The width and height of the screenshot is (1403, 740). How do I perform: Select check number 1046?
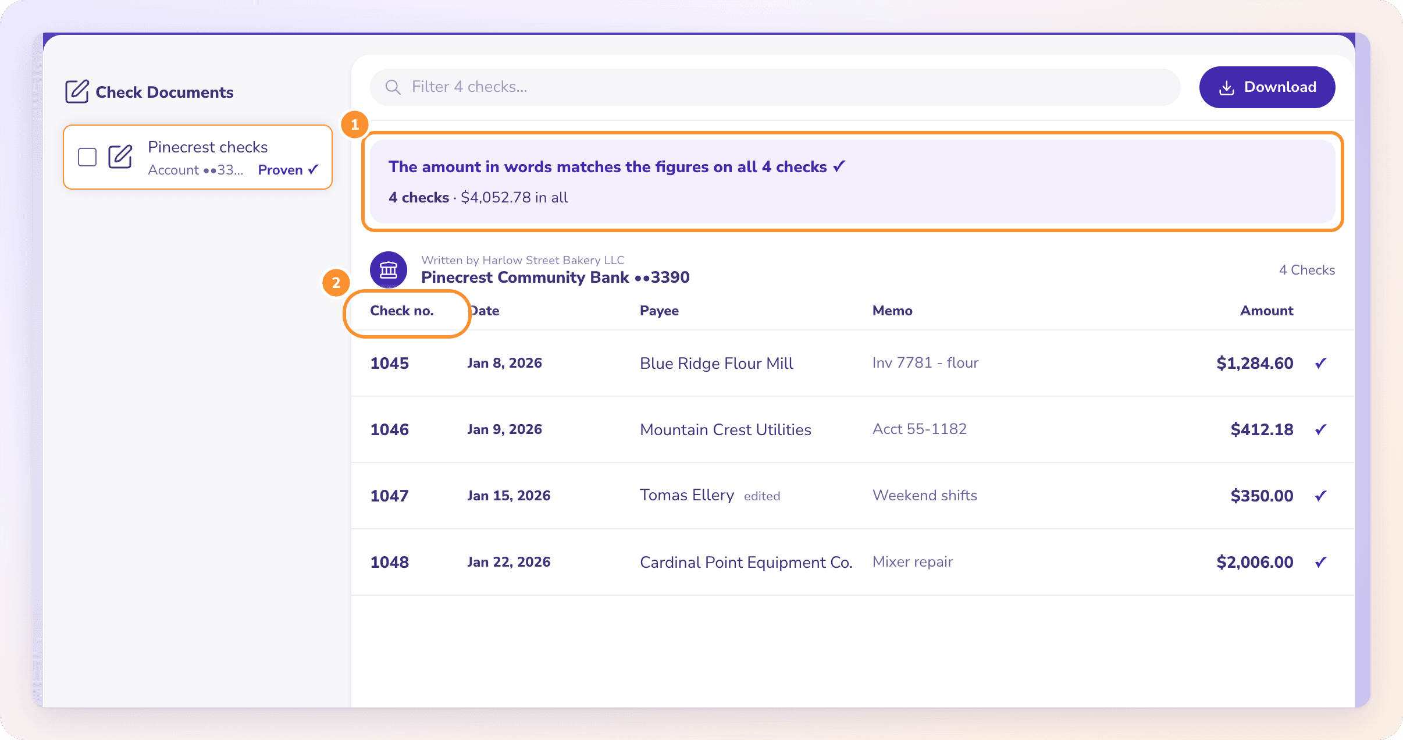[390, 429]
